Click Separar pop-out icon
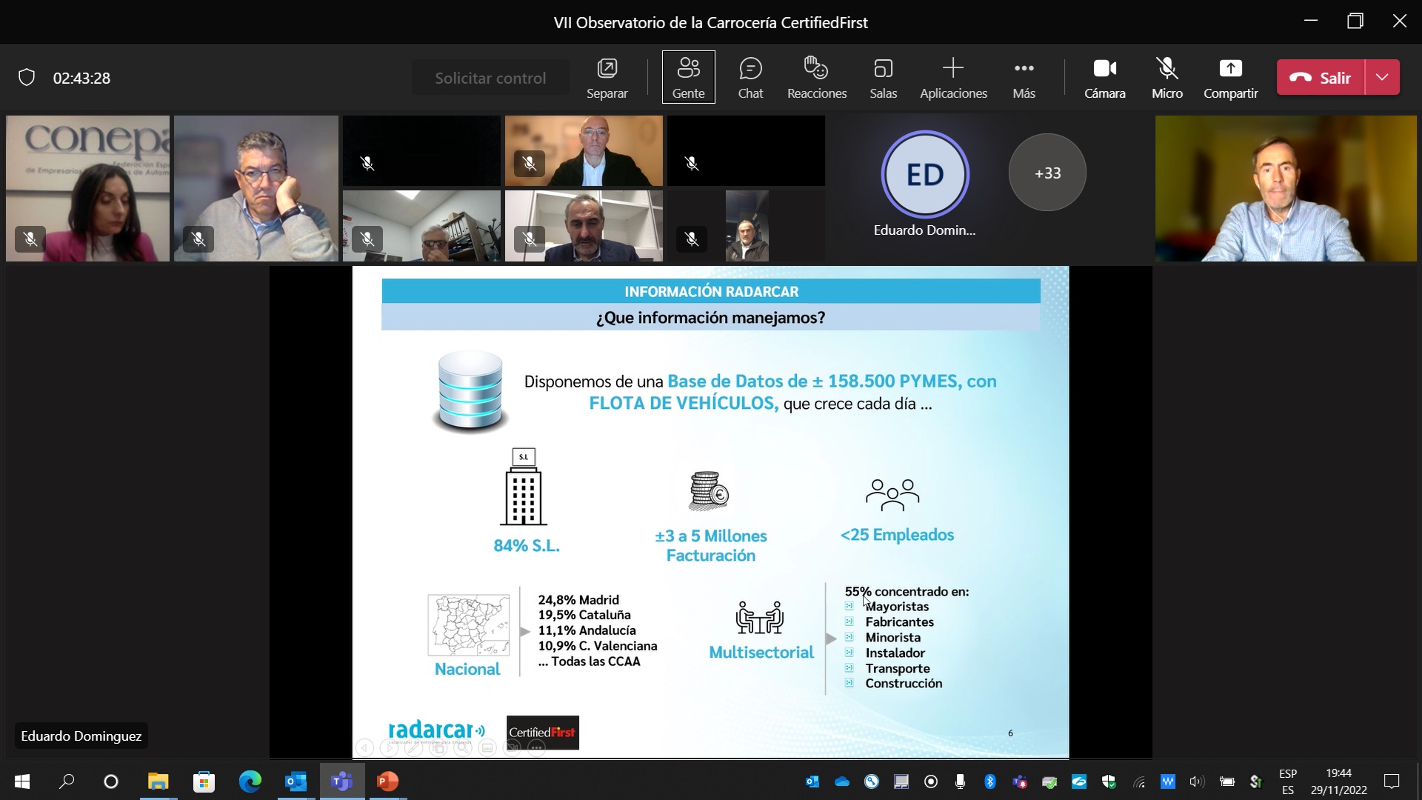Viewport: 1422px width, 800px height. [607, 69]
